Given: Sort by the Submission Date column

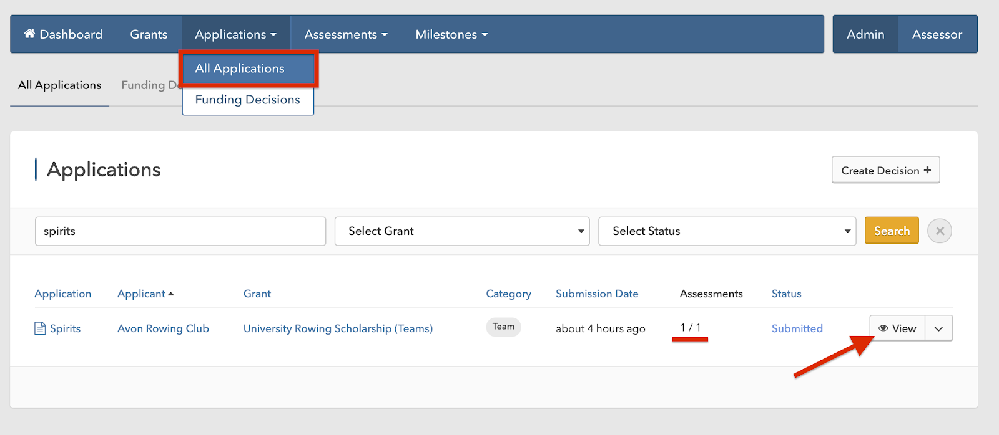Looking at the screenshot, I should [597, 294].
